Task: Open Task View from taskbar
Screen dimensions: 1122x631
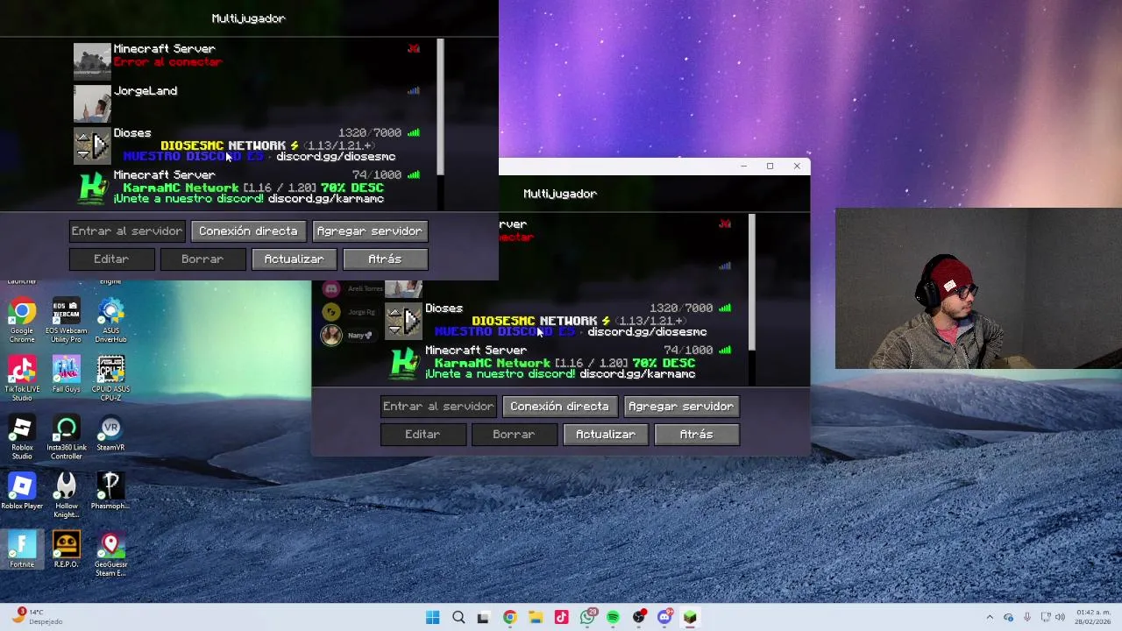Action: (x=483, y=617)
